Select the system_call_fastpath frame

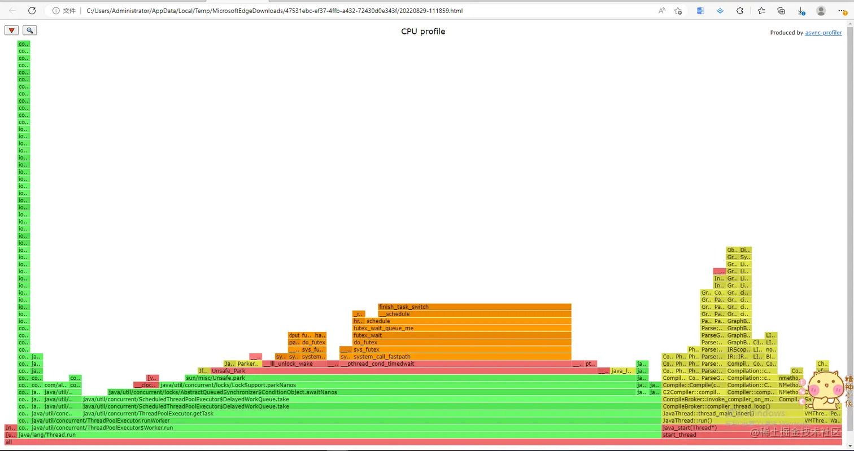click(461, 357)
